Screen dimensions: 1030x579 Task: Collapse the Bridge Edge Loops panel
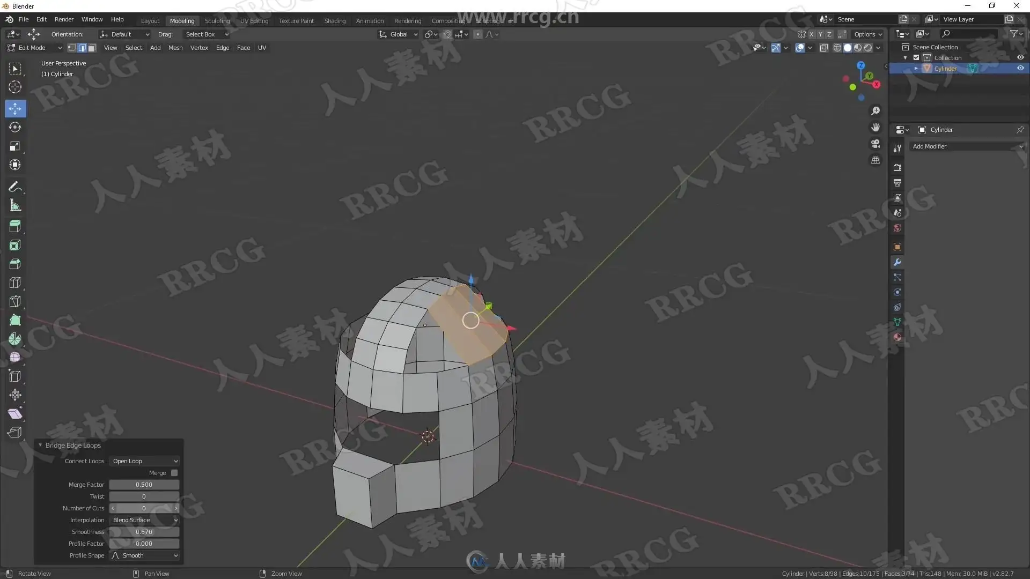[x=40, y=446]
